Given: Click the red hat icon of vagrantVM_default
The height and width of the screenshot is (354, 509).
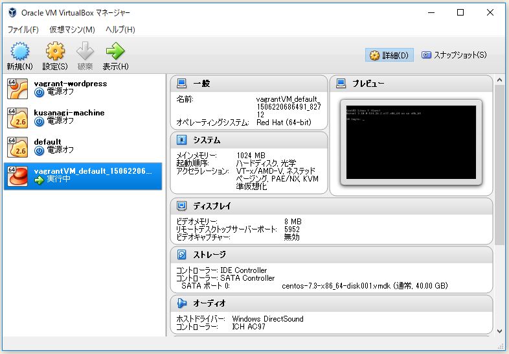Looking at the screenshot, I should point(17,176).
